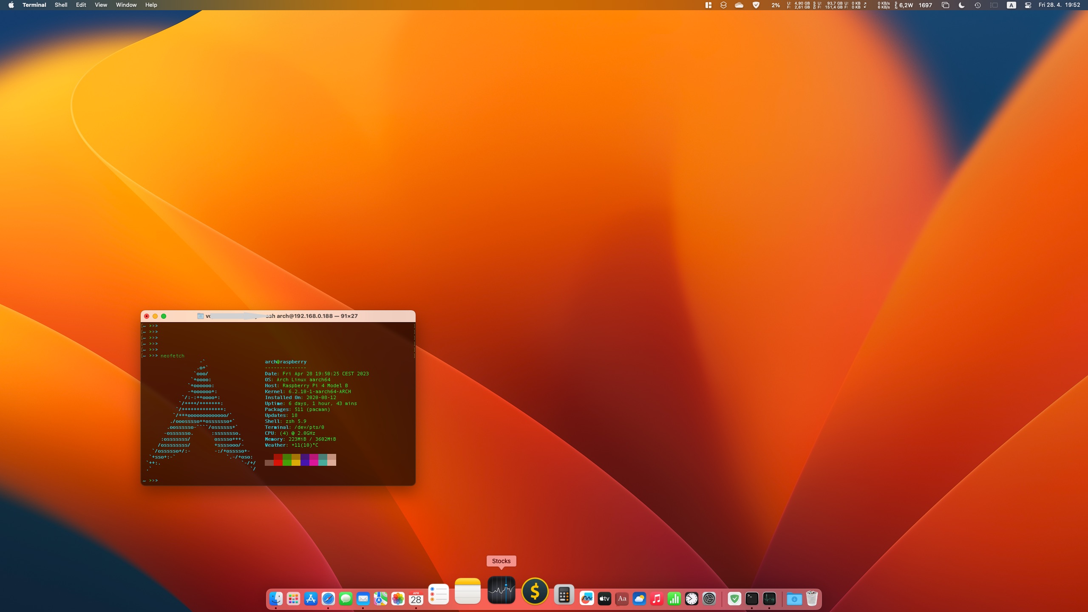1088x612 pixels.
Task: Open the Edit menu
Action: tap(81, 5)
